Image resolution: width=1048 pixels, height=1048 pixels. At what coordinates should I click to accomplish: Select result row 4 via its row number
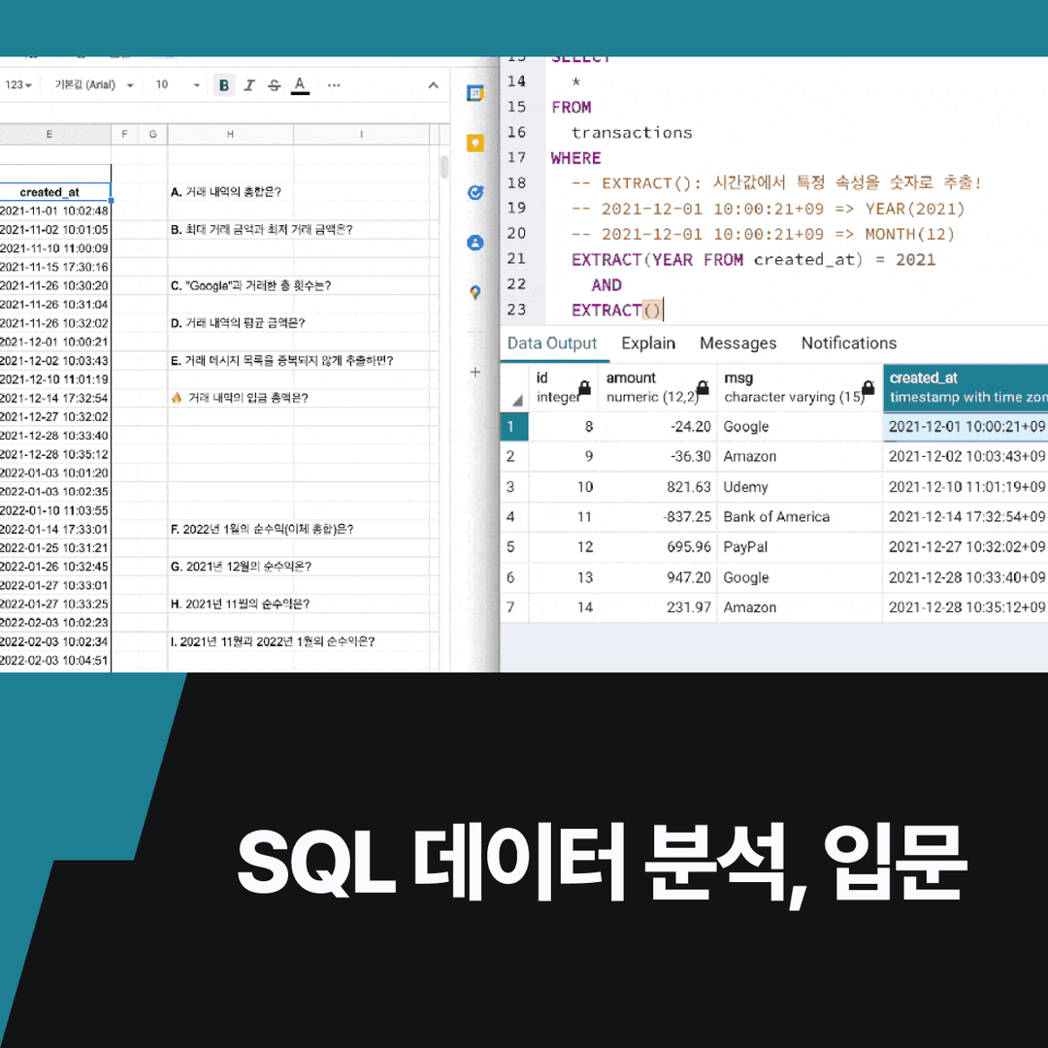514,516
